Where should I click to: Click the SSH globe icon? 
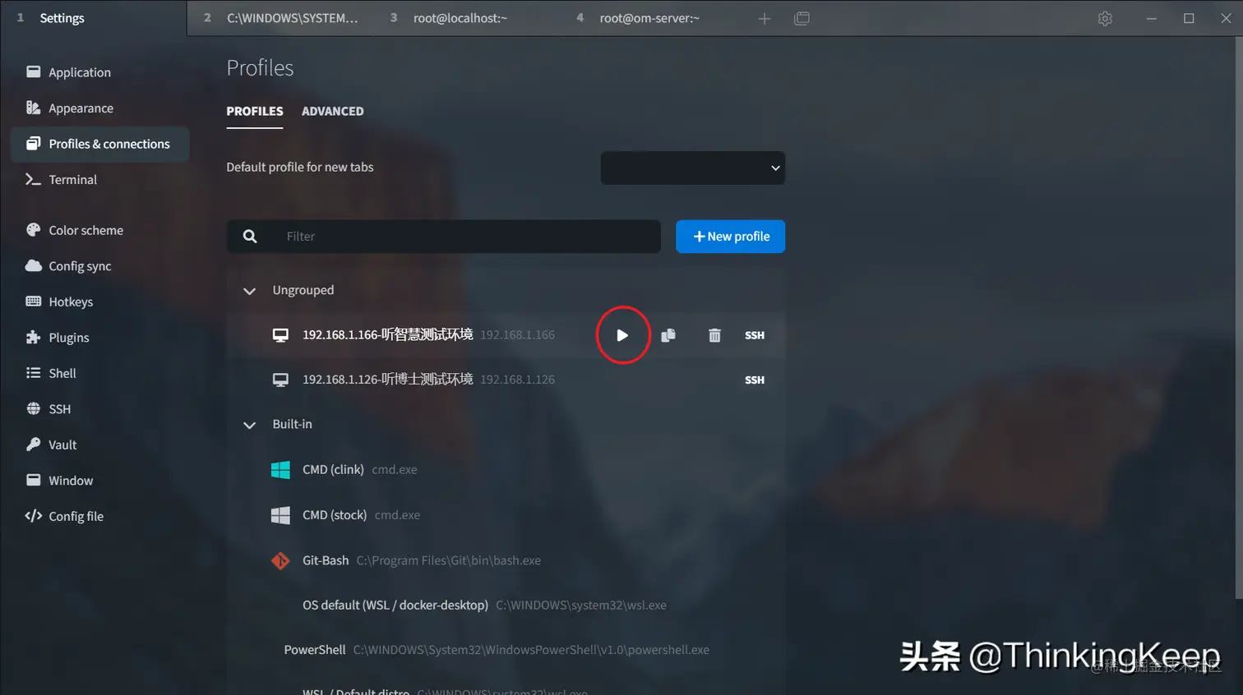33,408
